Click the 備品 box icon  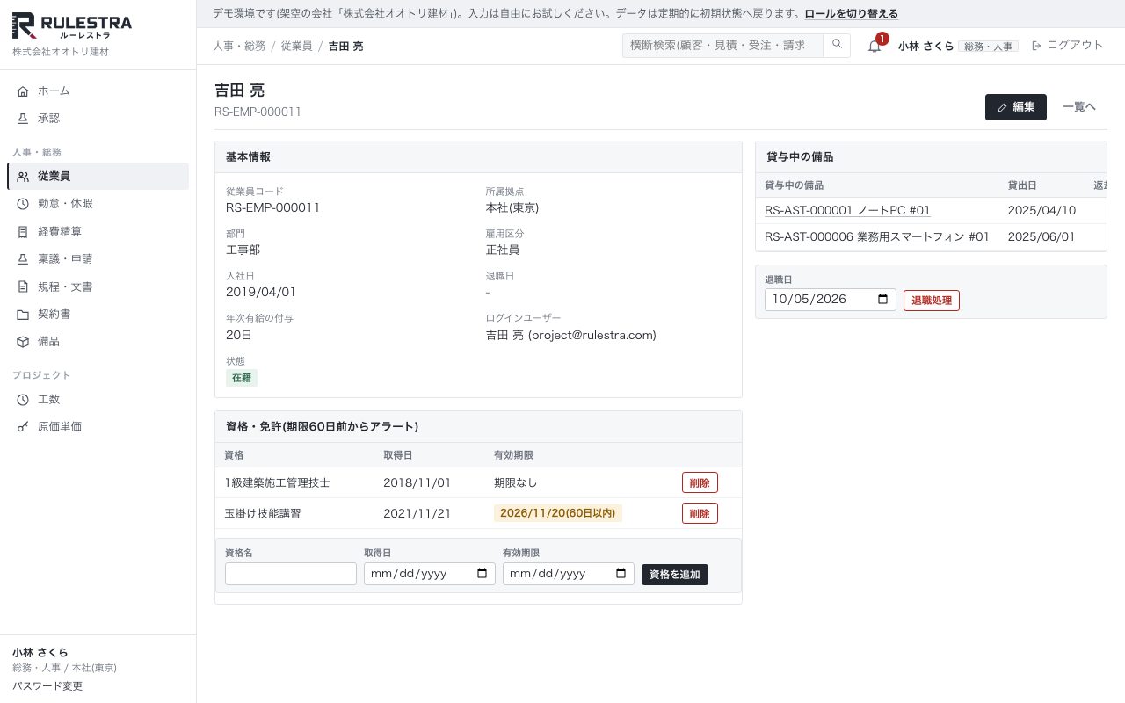(x=23, y=341)
